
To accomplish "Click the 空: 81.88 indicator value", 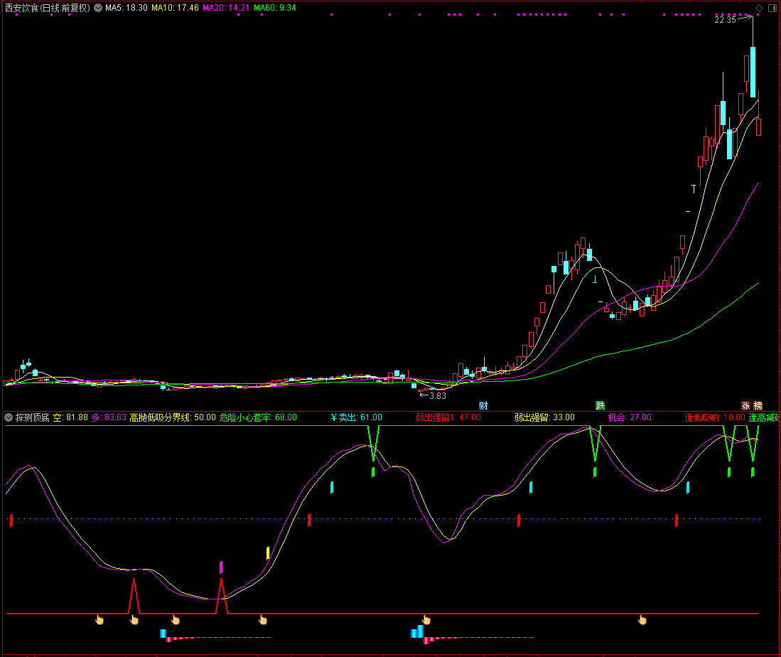I will click(x=70, y=417).
